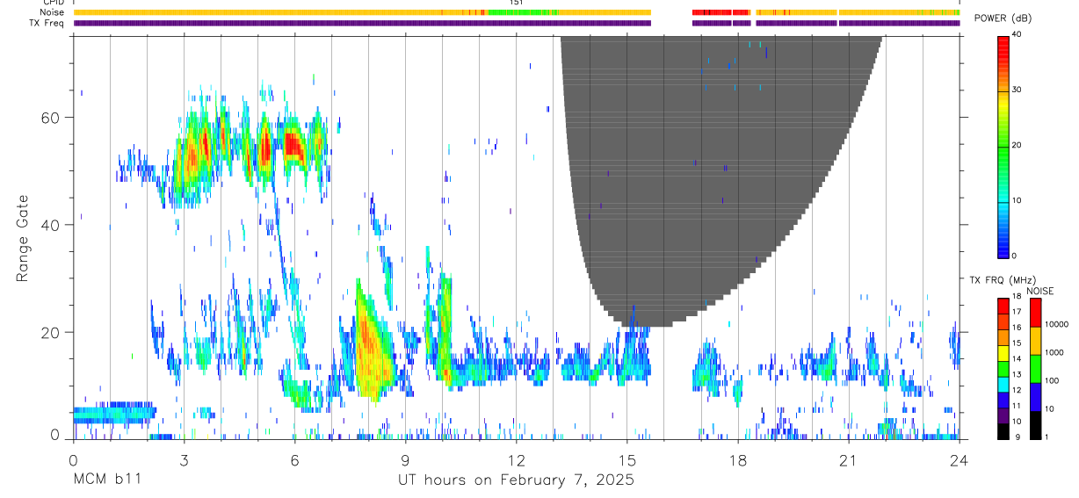Click x-axis tick label '12'
This screenshot has width=1079, height=498.
(x=516, y=460)
